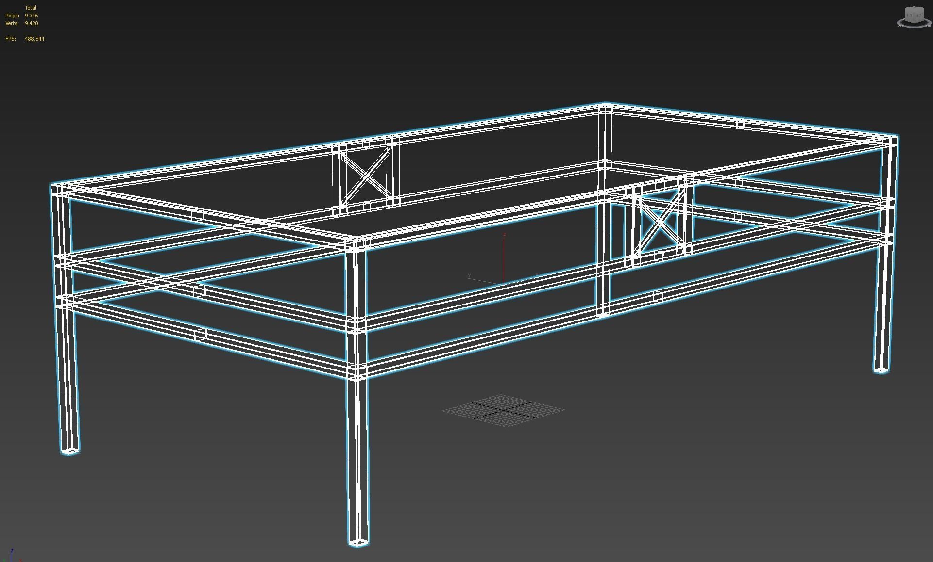Click the world axis tripod icon
The height and width of the screenshot is (562, 933).
click(x=11, y=555)
